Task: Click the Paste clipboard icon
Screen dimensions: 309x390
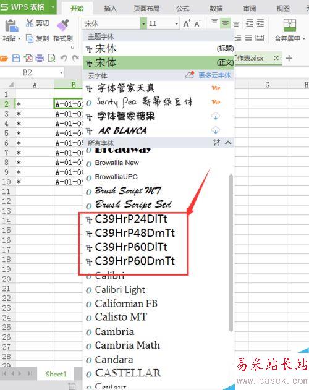Action: pos(12,25)
